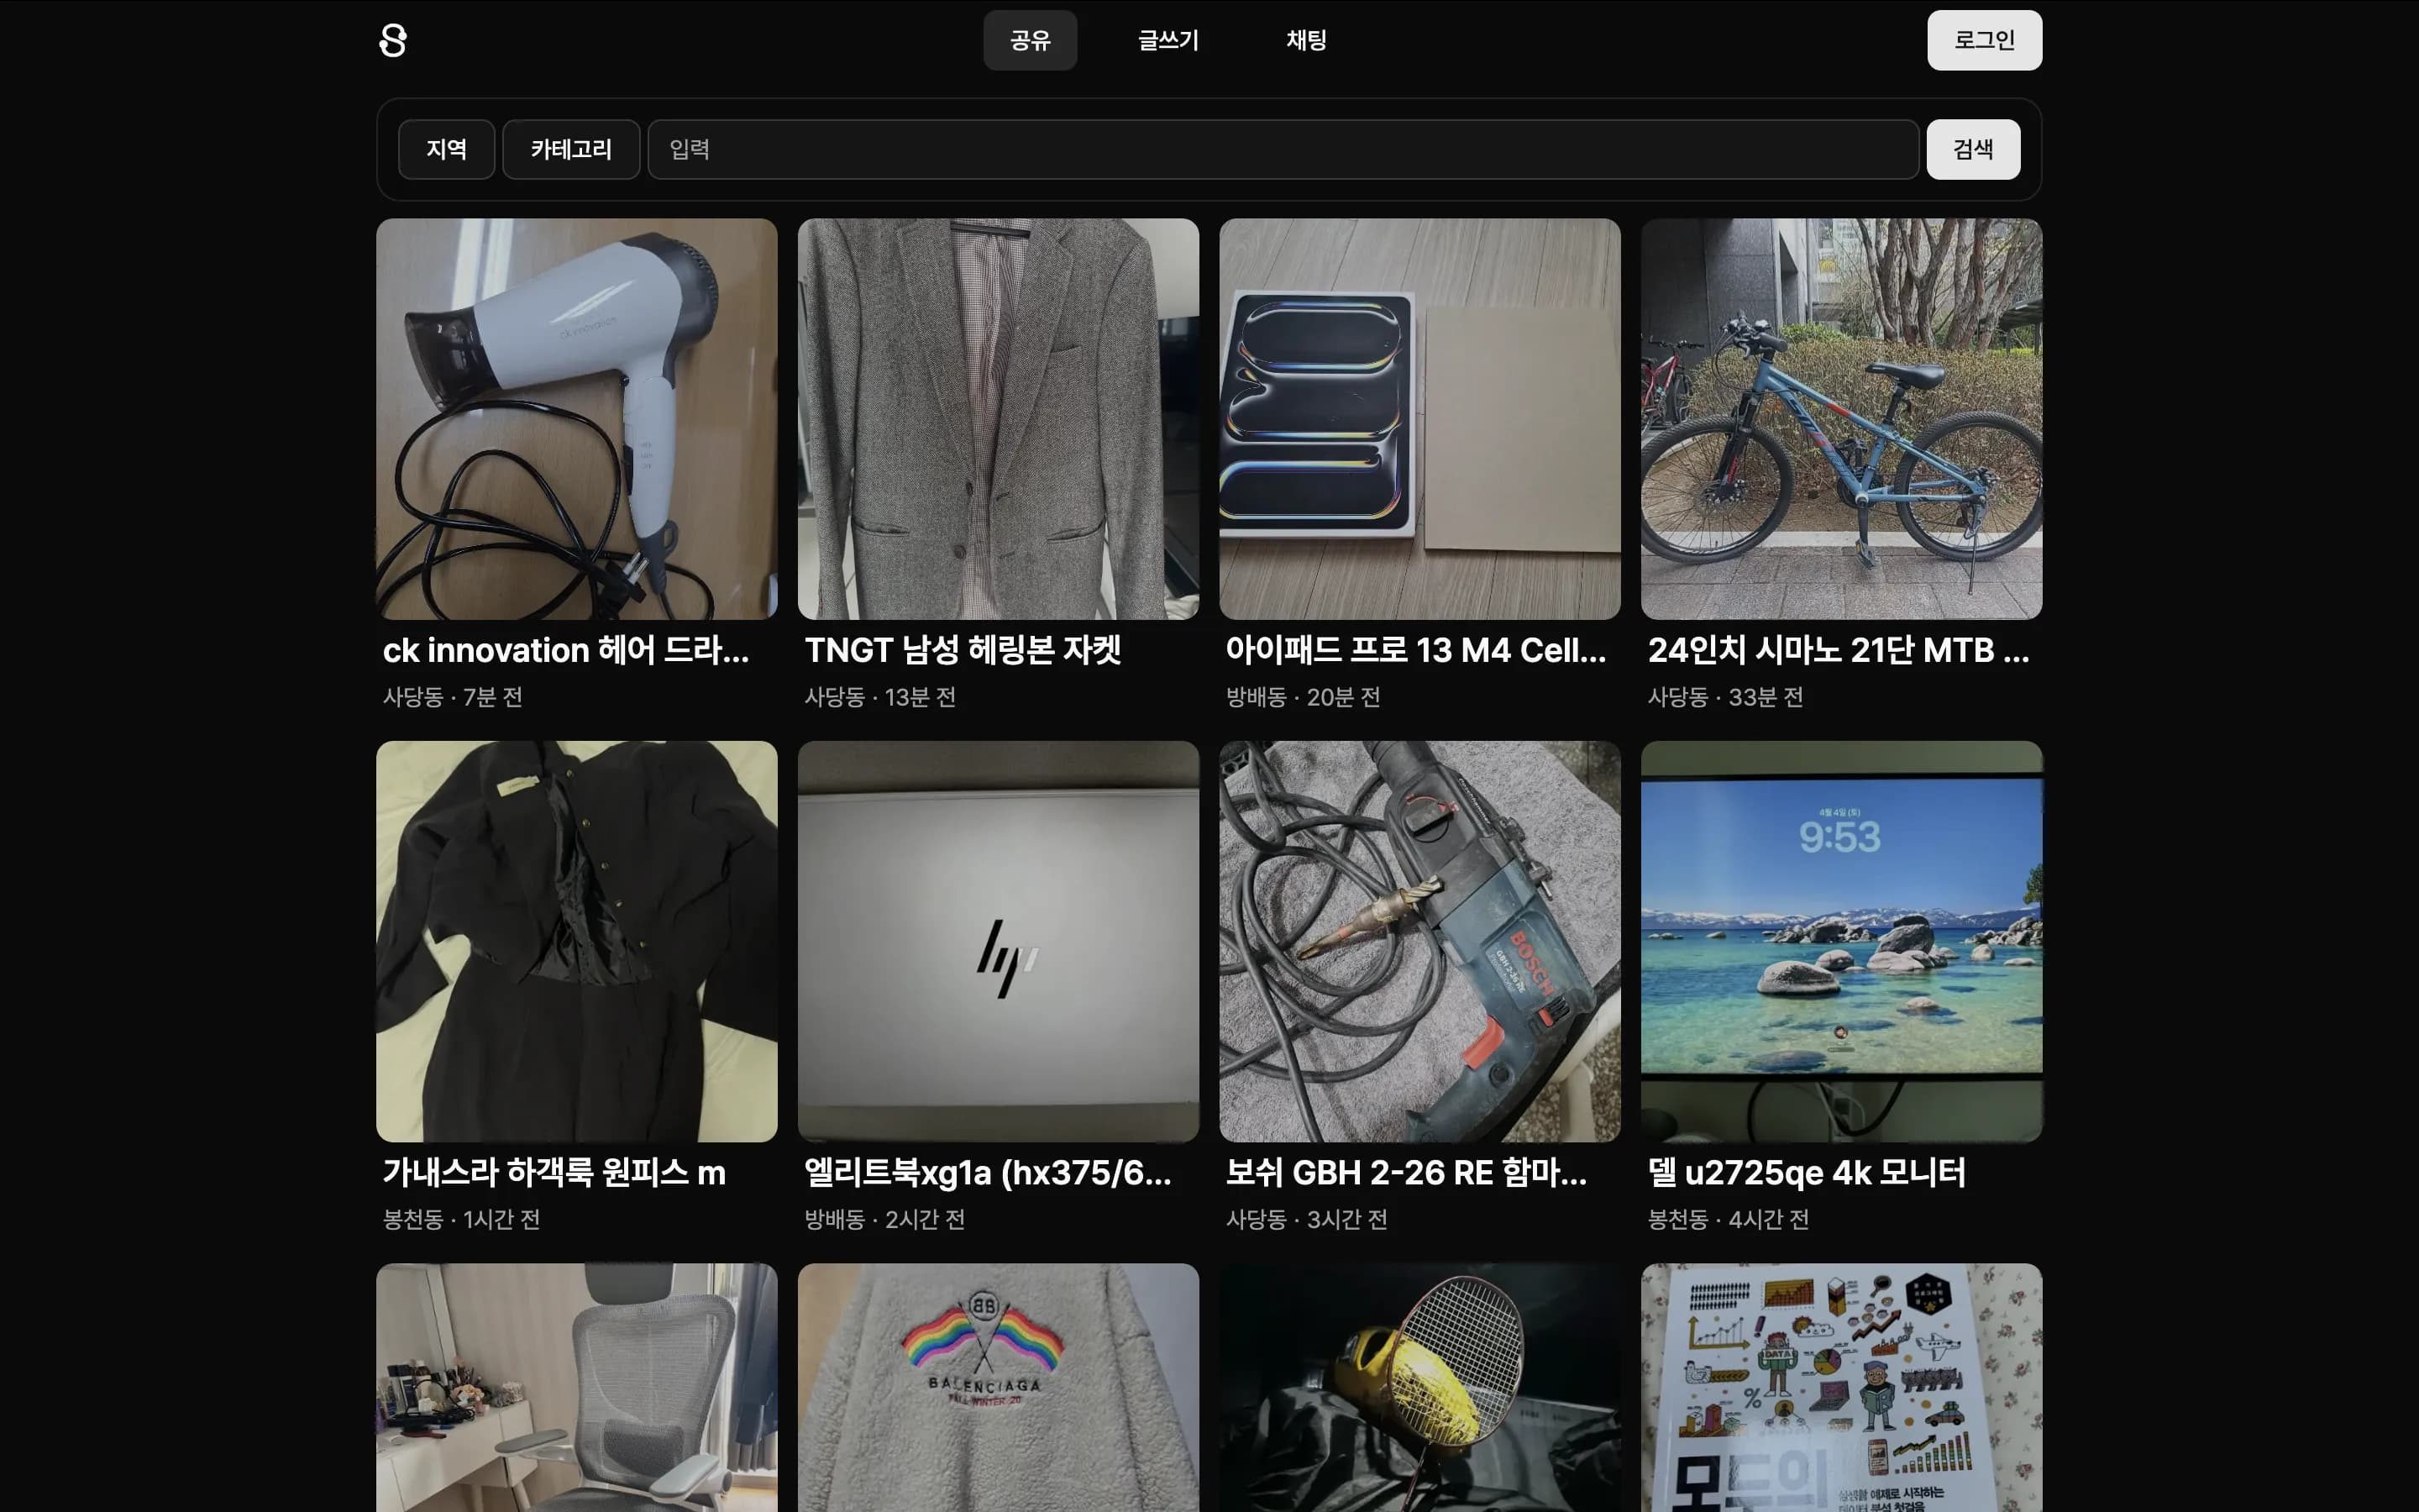Image resolution: width=2419 pixels, height=1512 pixels.
Task: Click the 검색 button
Action: click(1973, 149)
